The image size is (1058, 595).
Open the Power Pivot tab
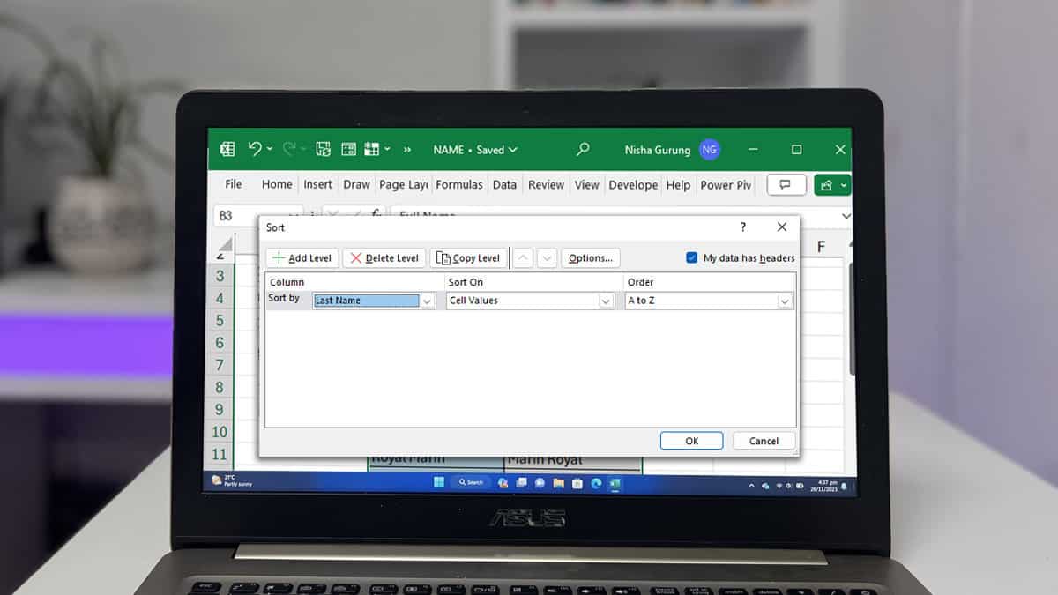pyautogui.click(x=726, y=184)
